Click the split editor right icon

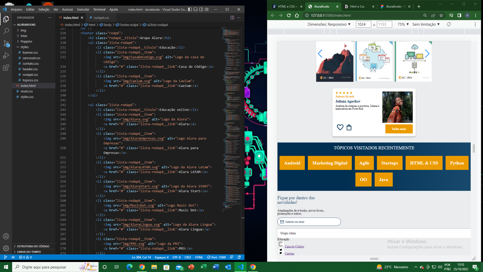click(232, 18)
